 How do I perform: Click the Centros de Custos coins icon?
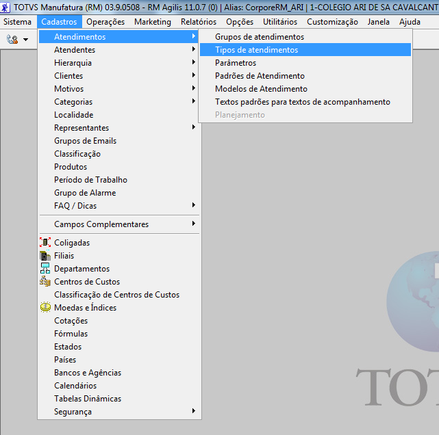click(x=45, y=281)
